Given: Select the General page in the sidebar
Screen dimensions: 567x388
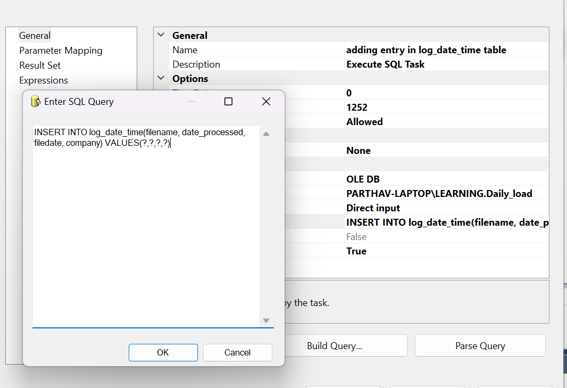Looking at the screenshot, I should pos(35,35).
